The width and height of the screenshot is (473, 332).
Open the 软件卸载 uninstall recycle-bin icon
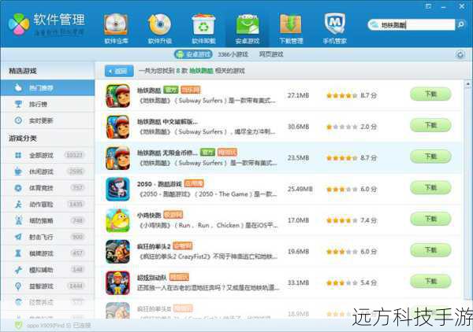point(203,29)
